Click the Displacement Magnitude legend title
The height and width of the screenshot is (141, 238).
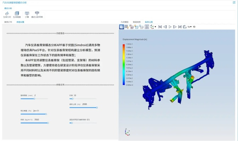point(135,39)
